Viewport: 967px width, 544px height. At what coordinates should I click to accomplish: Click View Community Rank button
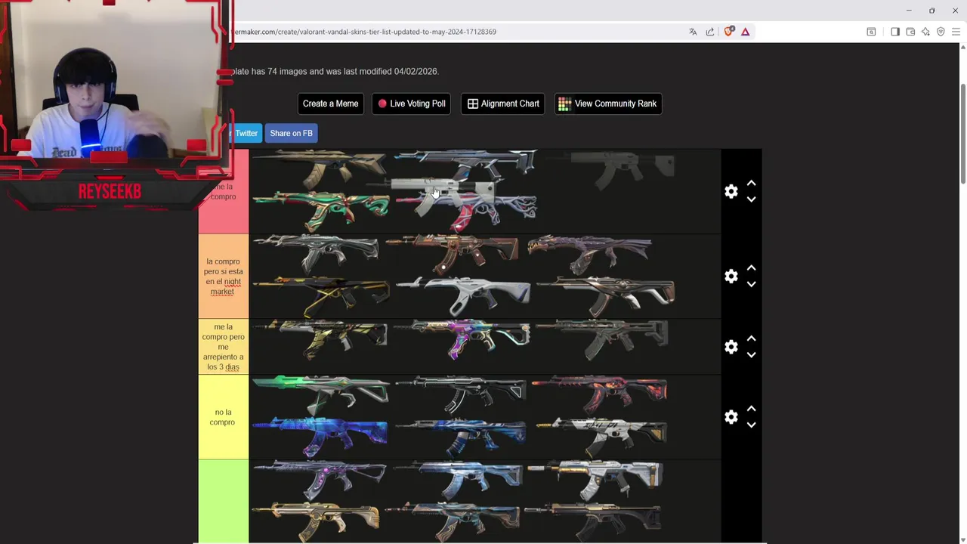pos(607,104)
